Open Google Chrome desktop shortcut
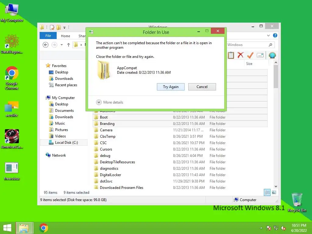Image resolution: width=312 pixels, height=234 pixels. click(12, 78)
